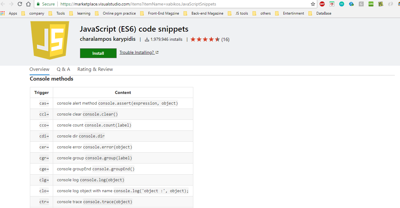
Task: Go to the browser home page
Action: coord(28,4)
